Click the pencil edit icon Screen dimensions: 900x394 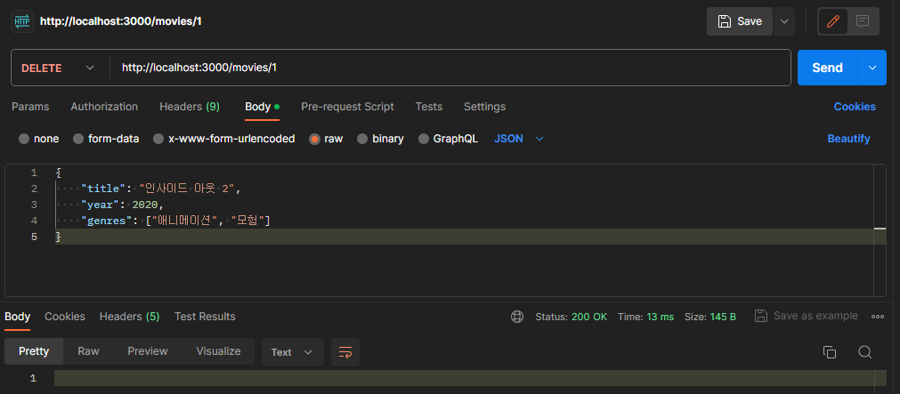[832, 21]
